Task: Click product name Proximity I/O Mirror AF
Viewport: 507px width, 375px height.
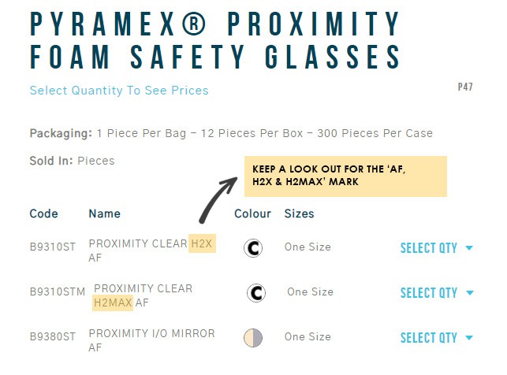Action: (151, 340)
